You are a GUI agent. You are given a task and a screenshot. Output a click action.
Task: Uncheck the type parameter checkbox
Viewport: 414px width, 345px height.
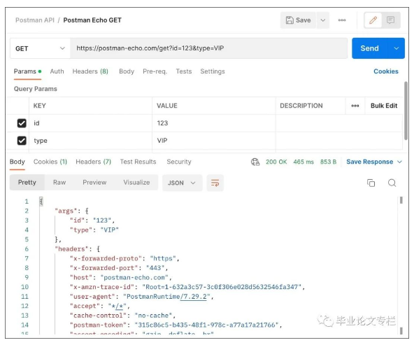tap(22, 141)
